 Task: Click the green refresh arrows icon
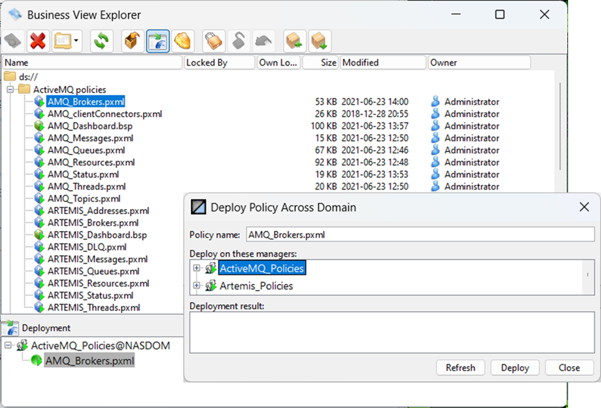click(102, 41)
